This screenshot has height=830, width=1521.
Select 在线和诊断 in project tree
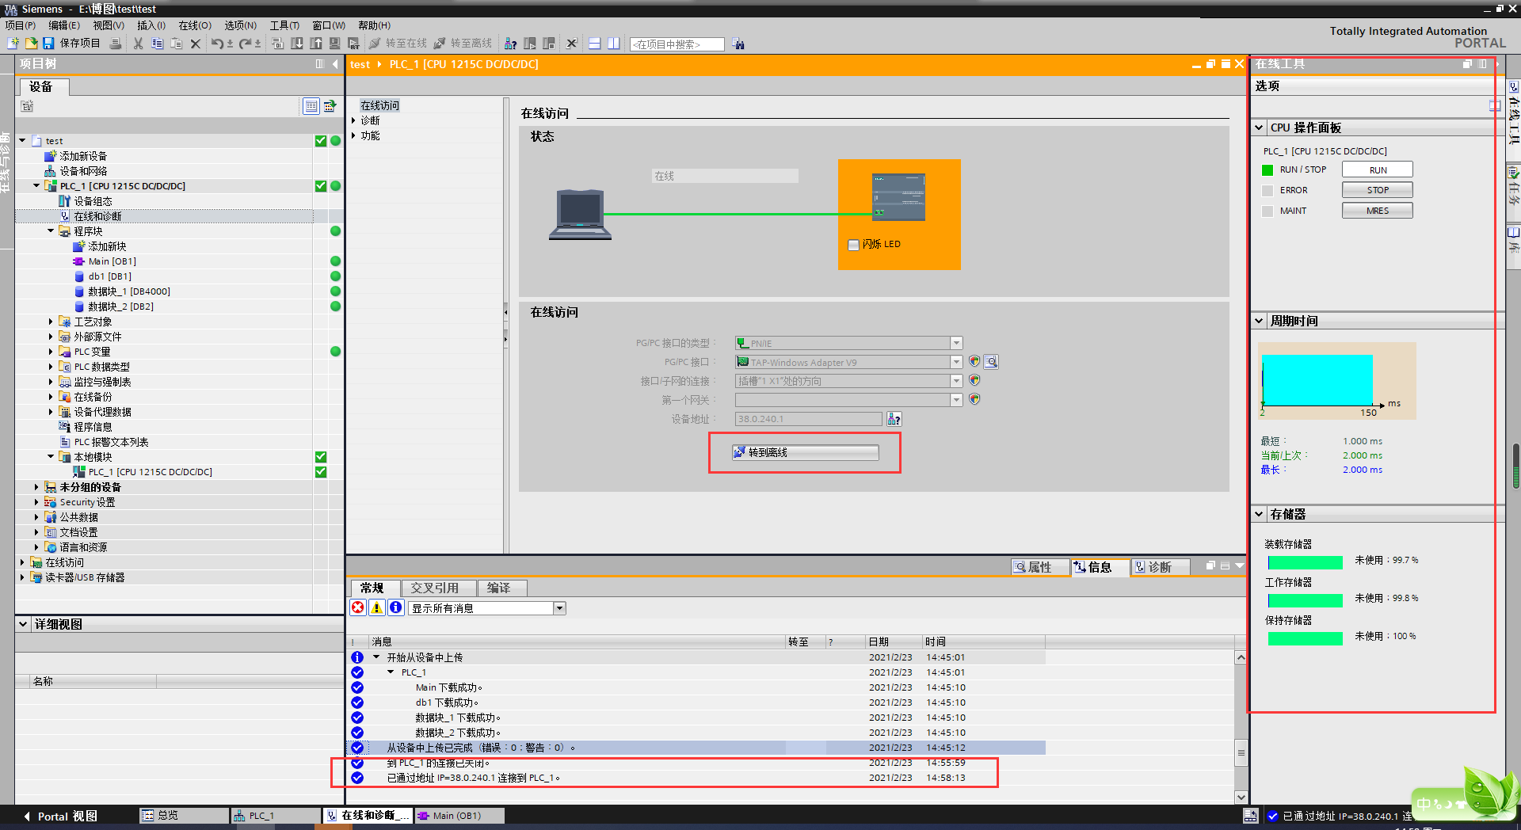(97, 216)
